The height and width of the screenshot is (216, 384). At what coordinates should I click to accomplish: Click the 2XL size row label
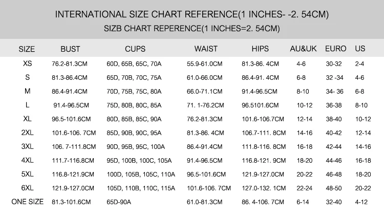coord(28,133)
